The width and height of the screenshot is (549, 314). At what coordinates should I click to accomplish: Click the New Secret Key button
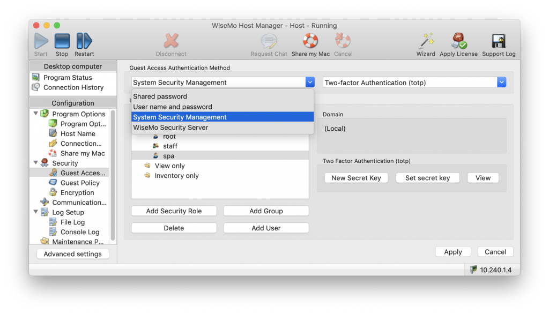coord(356,178)
